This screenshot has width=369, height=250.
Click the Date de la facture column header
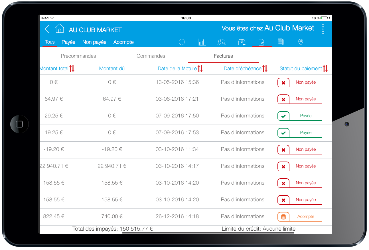coord(177,69)
